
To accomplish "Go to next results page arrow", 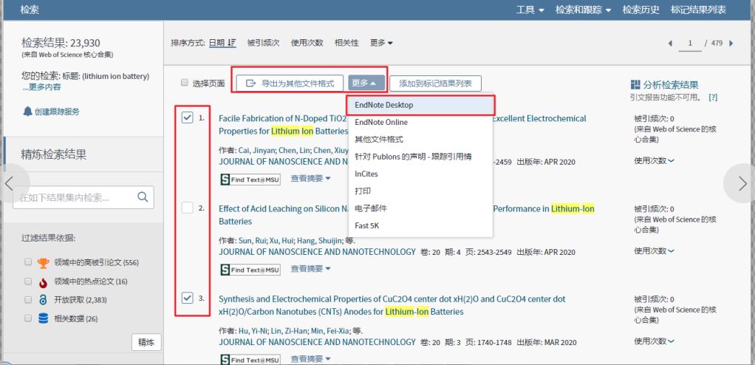I will click(x=731, y=44).
